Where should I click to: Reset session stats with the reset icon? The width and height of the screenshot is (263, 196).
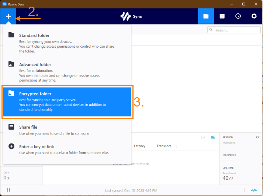pyautogui.click(x=257, y=138)
